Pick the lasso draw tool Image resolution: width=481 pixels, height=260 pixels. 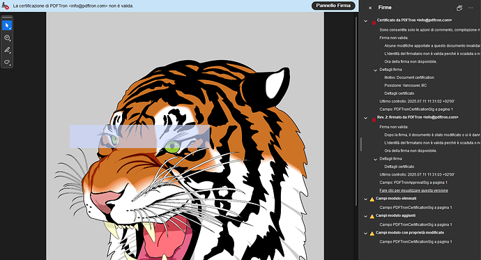point(7,62)
